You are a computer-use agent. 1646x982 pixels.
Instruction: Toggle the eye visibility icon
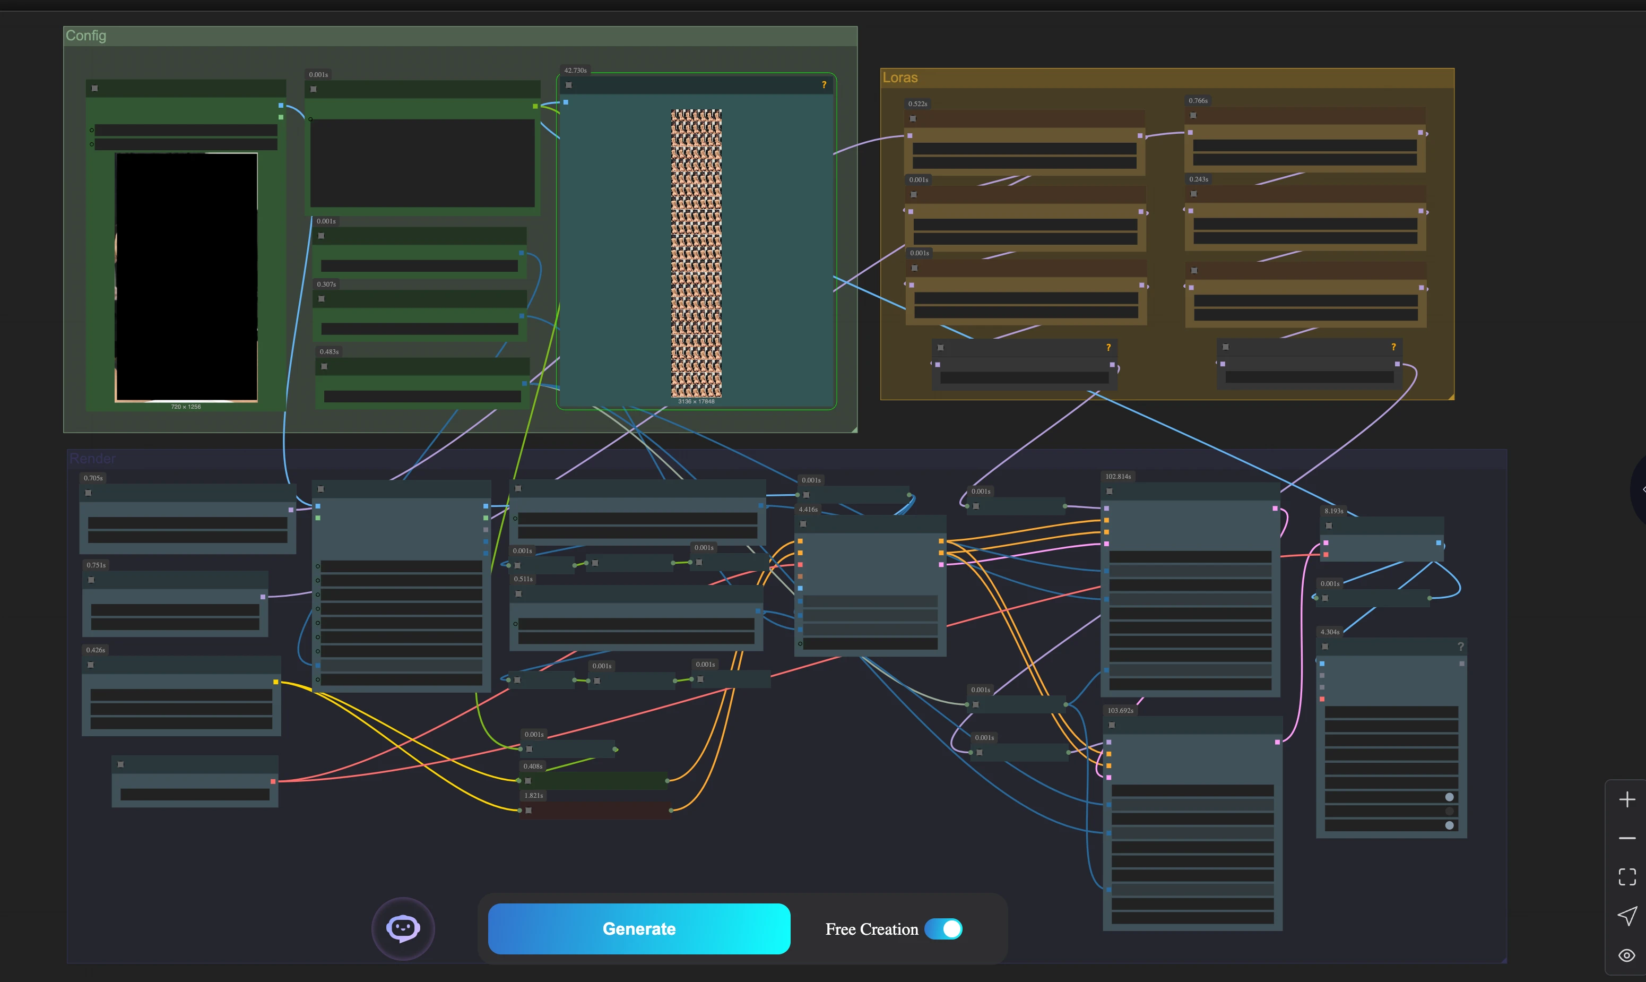click(x=1627, y=955)
